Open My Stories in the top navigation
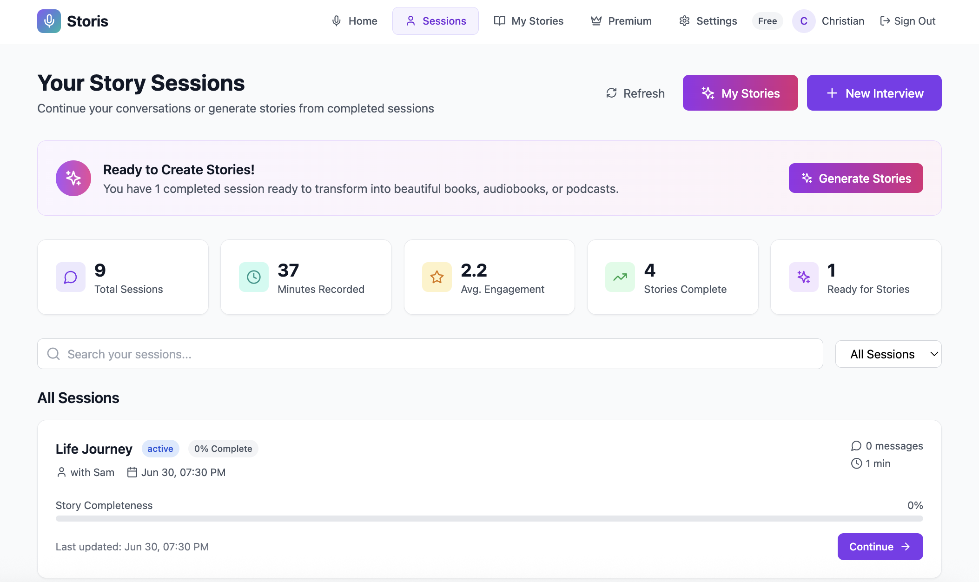Viewport: 979px width, 582px height. point(529,21)
